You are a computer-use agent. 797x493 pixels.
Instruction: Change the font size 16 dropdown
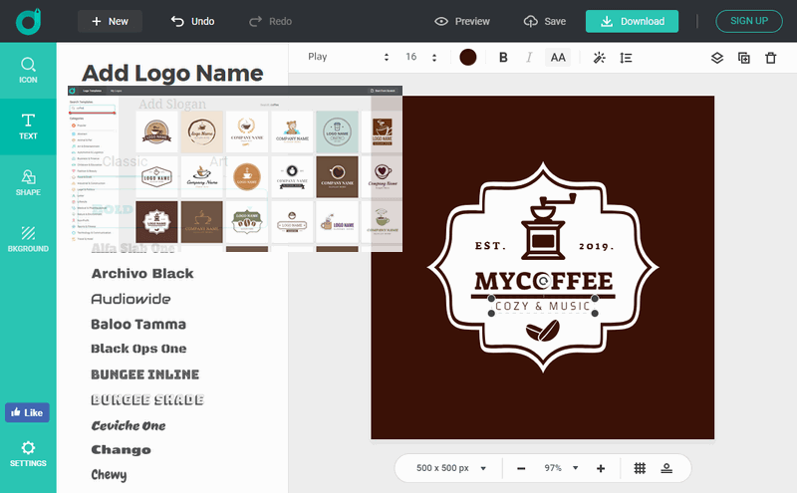click(422, 57)
